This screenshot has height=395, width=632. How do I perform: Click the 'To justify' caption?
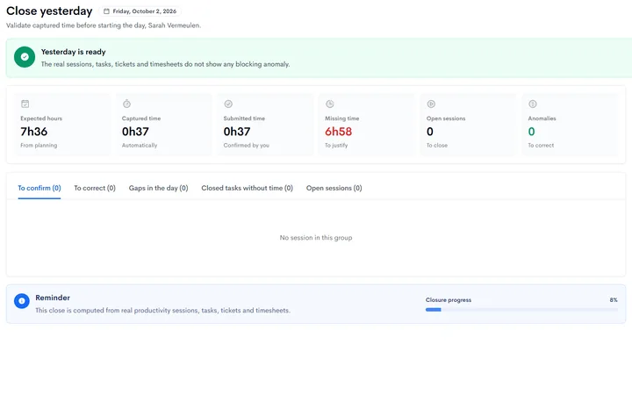tap(336, 145)
